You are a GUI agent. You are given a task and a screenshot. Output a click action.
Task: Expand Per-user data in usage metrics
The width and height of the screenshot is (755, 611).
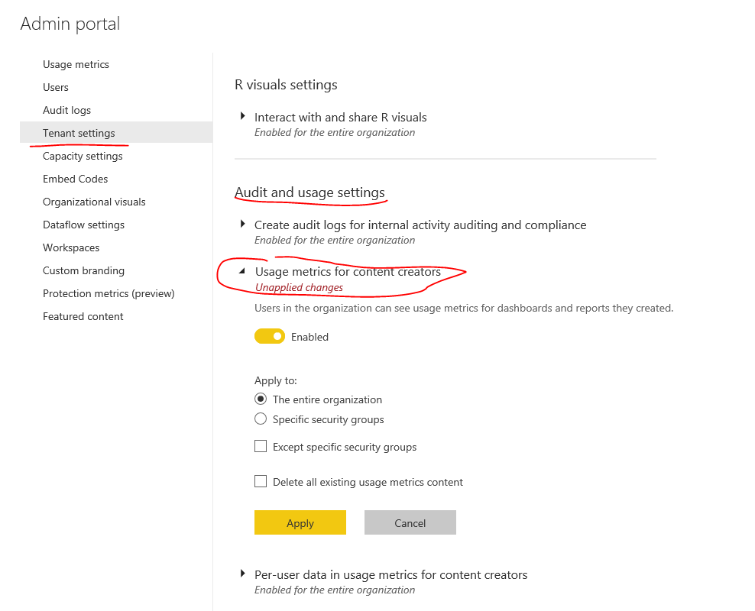(243, 574)
